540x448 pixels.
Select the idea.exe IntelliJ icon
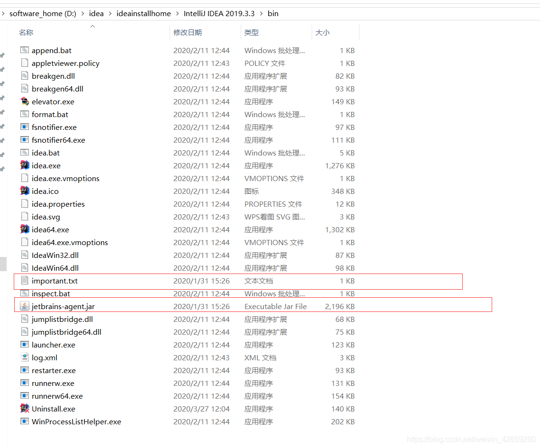25,165
